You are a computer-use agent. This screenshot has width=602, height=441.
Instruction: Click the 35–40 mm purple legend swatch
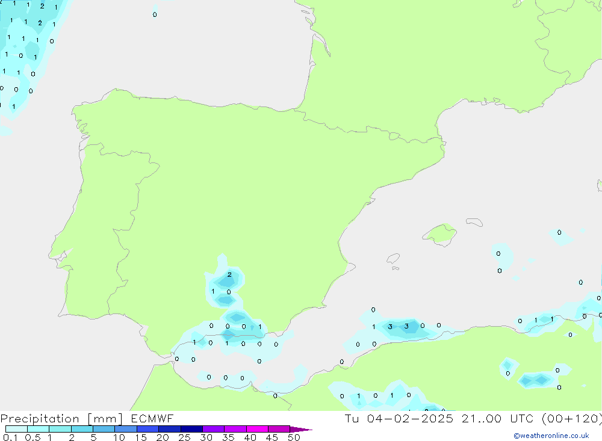[x=235, y=429]
